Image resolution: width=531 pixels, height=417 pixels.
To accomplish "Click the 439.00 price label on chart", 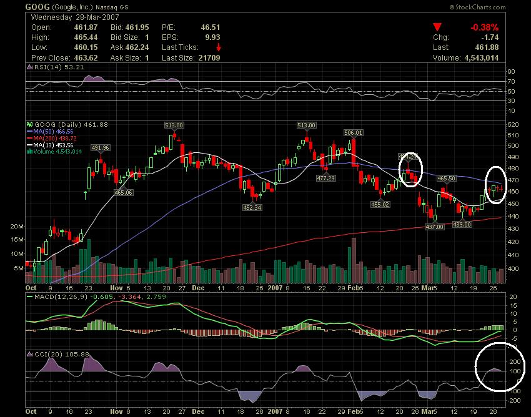I will 462,224.
